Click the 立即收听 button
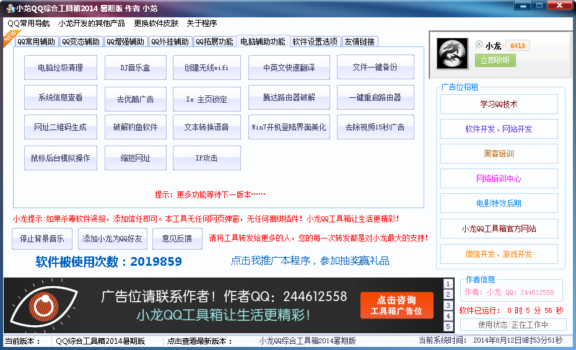576x350 pixels. click(495, 60)
